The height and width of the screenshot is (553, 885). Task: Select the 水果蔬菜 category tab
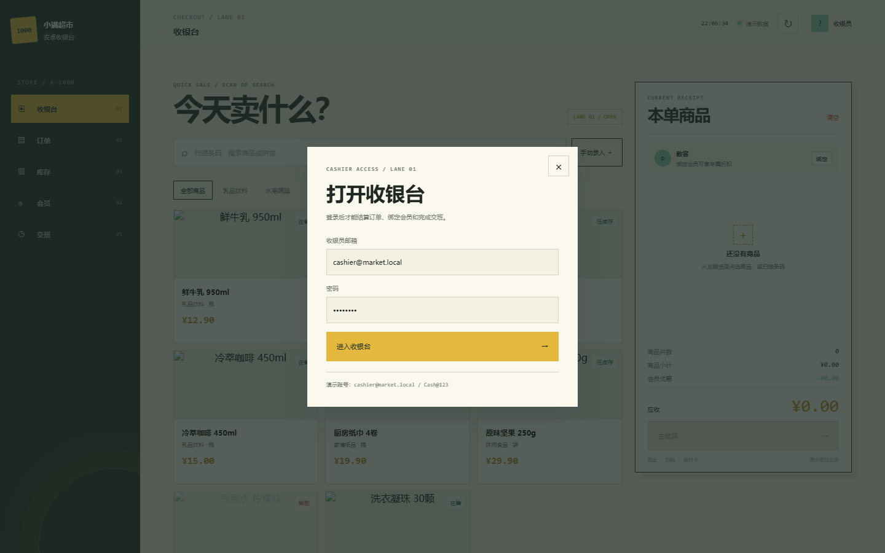278,190
